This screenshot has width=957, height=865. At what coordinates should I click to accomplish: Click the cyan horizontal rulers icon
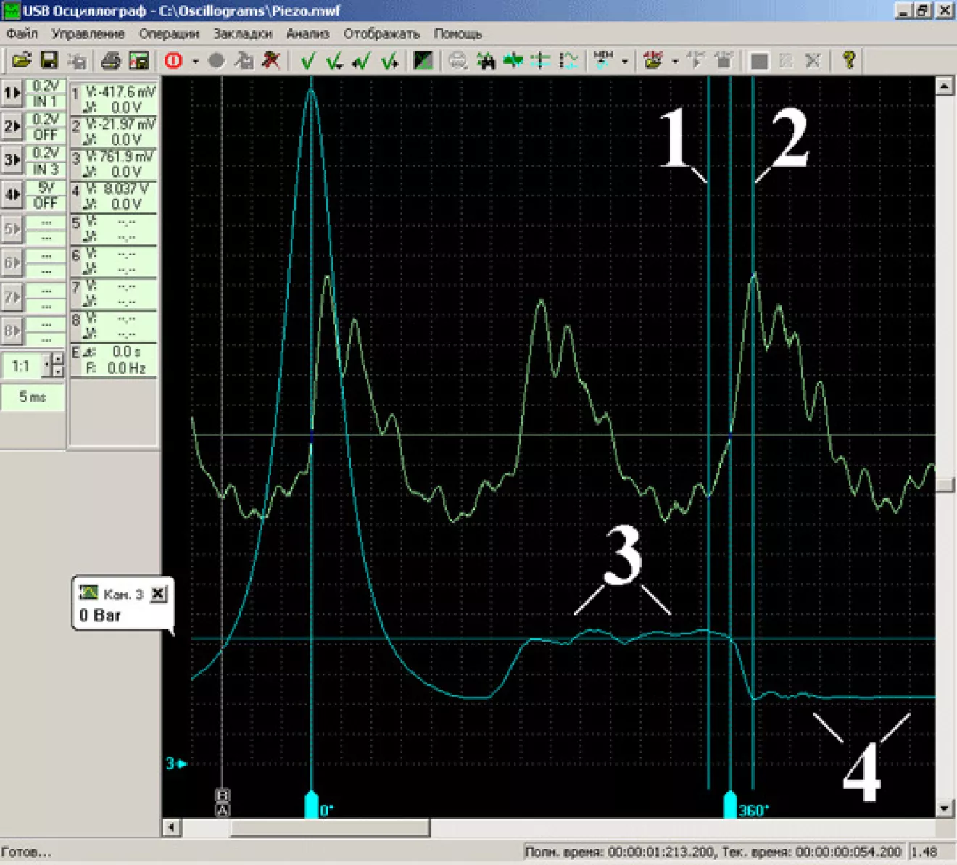[x=541, y=61]
